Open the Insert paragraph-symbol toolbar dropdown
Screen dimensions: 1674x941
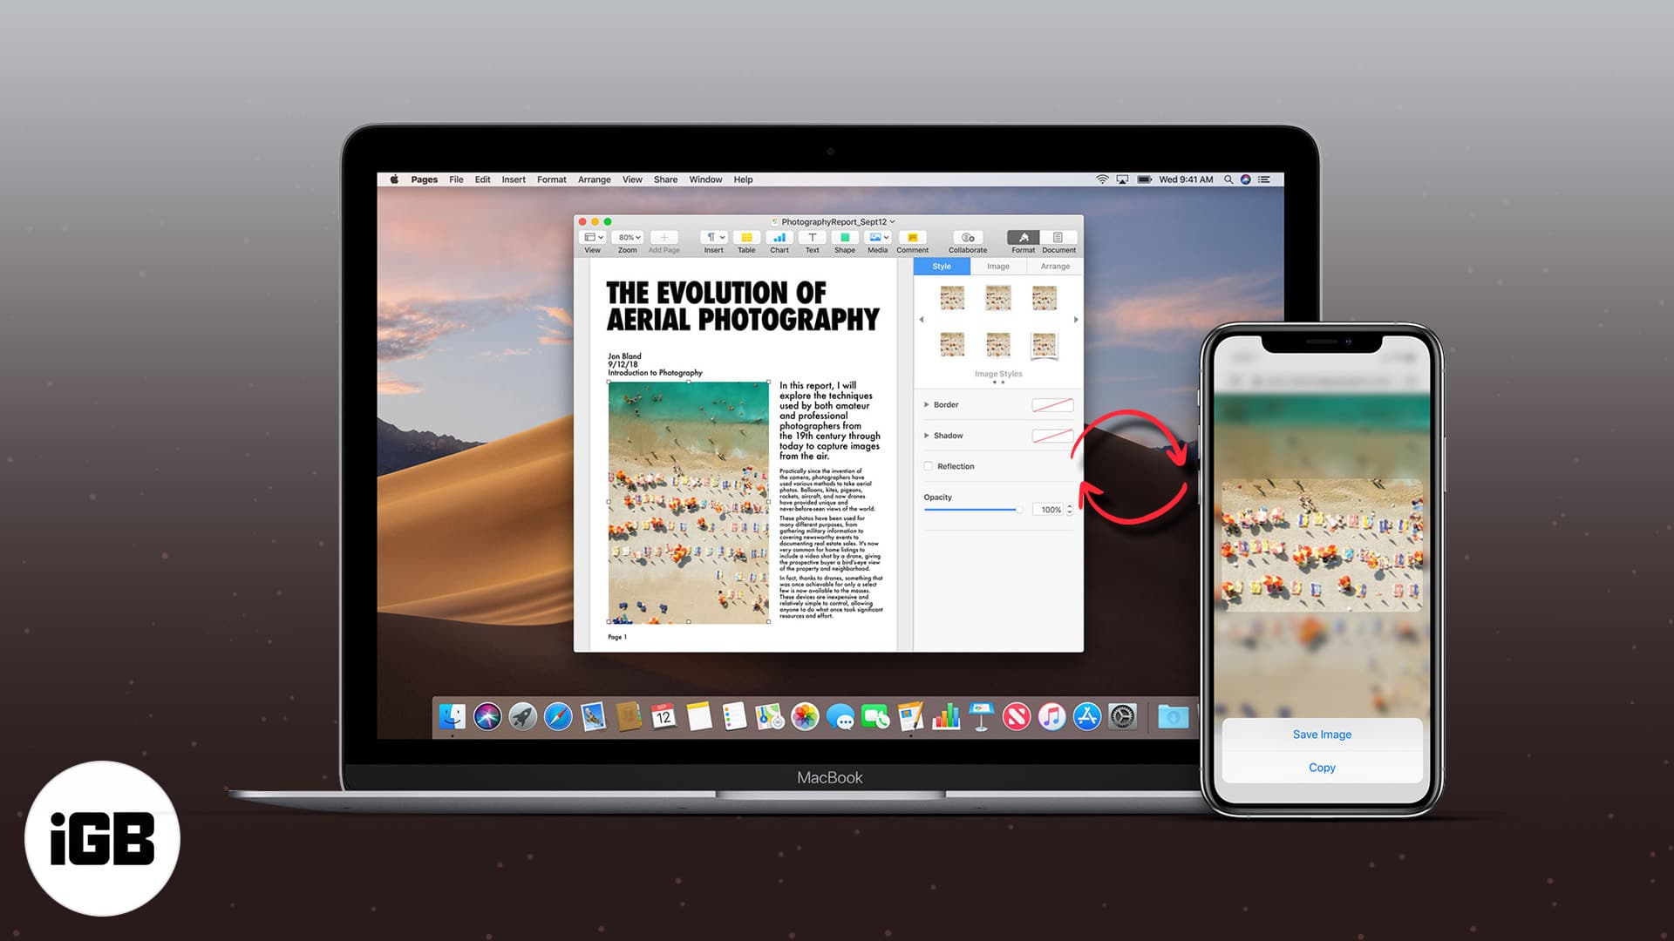click(x=714, y=237)
